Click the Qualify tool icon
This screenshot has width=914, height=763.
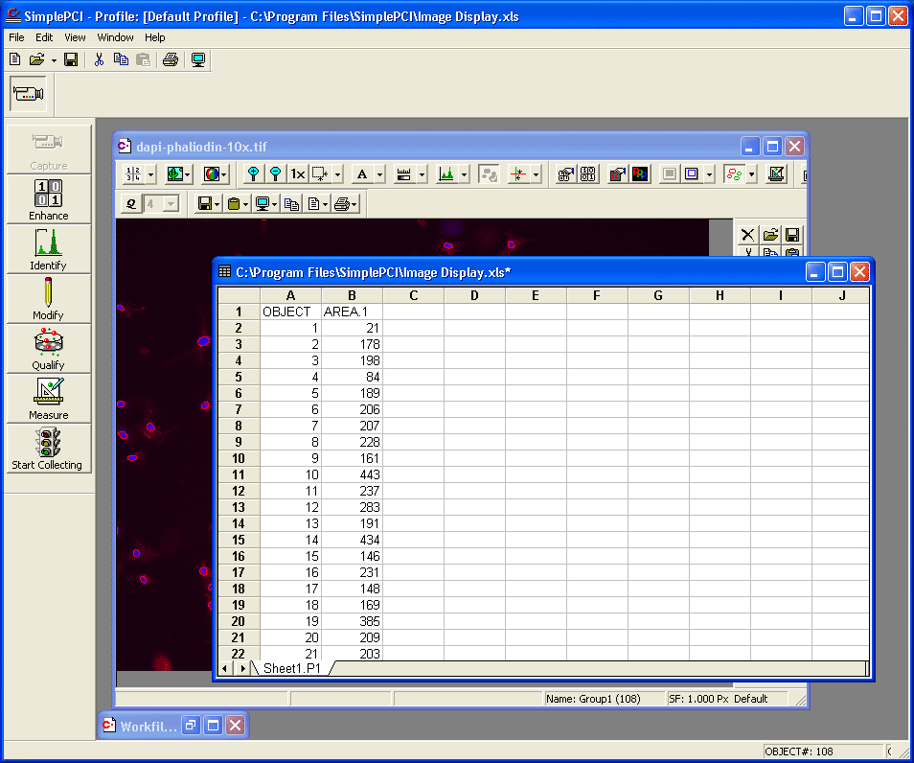48,349
